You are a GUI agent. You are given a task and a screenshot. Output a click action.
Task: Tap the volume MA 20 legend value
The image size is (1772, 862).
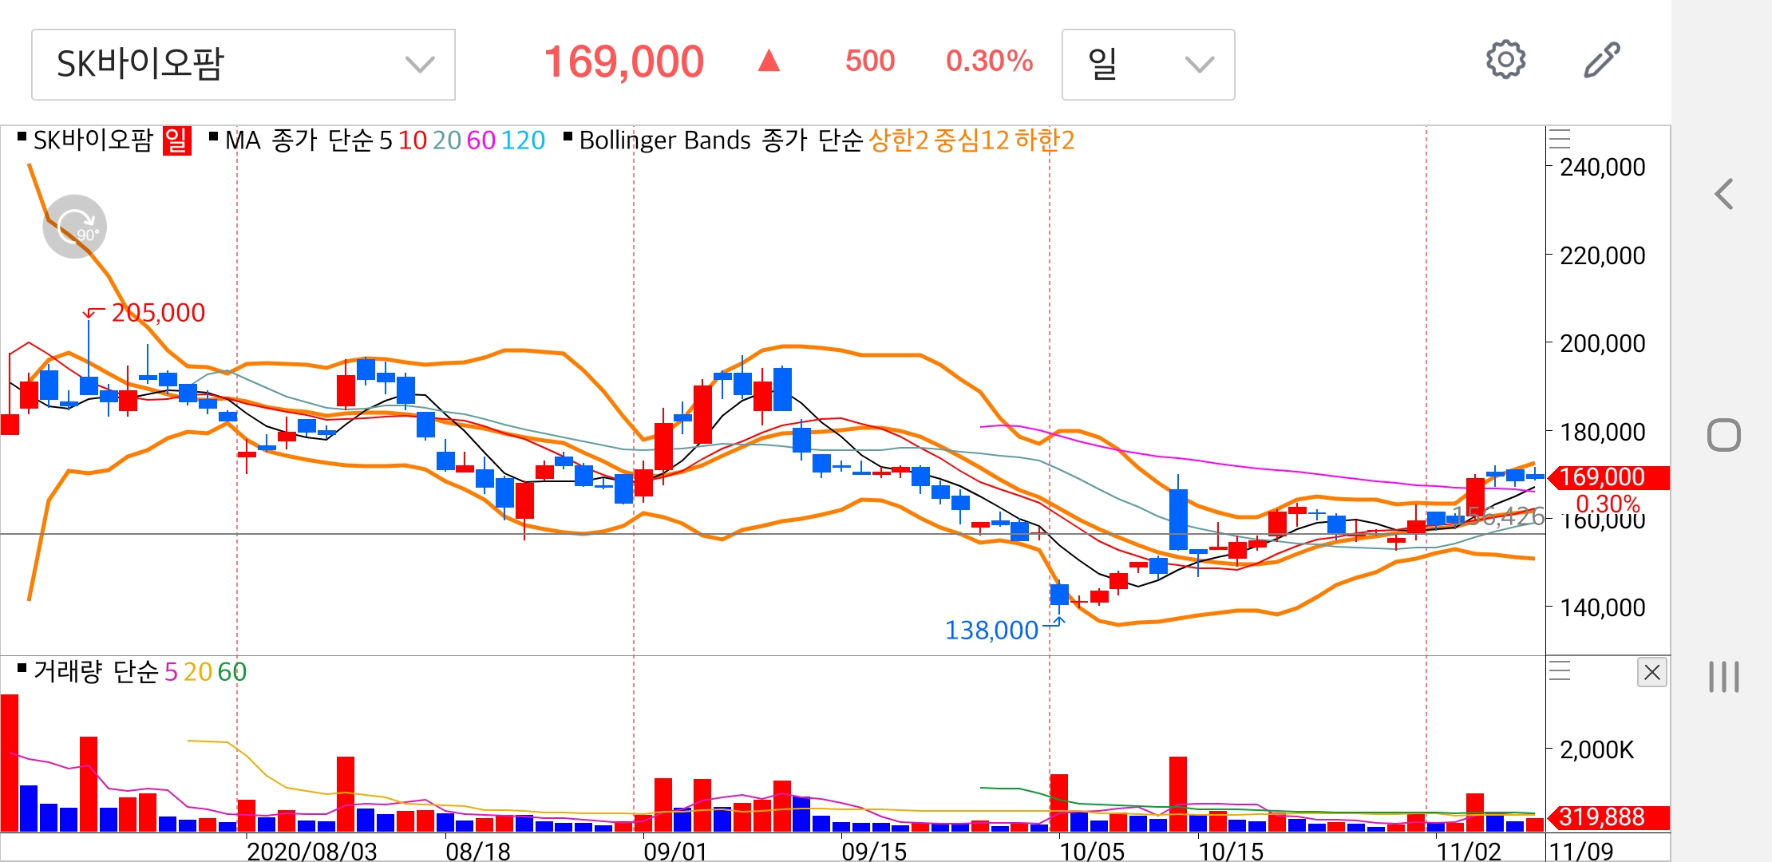pos(198,673)
